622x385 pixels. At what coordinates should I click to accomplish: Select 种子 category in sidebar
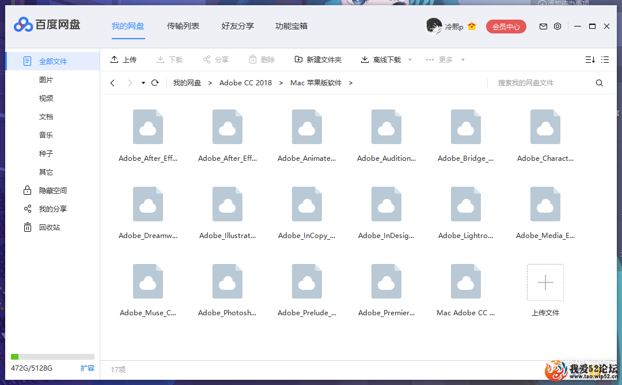46,154
